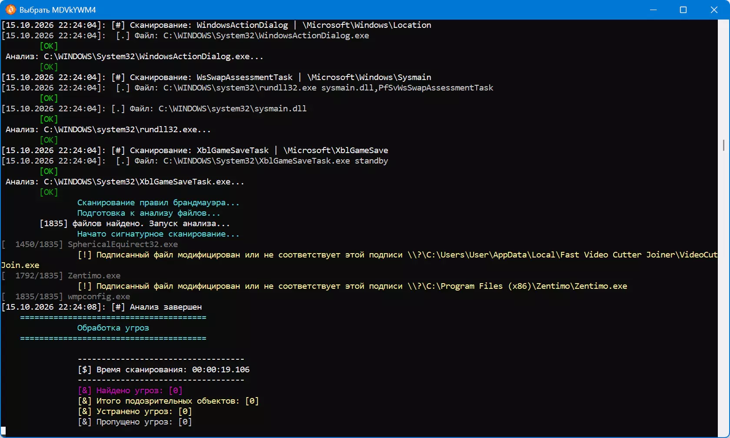Click 'Анализ: C:\WINDOWS\System32\WindowsActionDialog.exe...' line
Image resolution: width=730 pixels, height=438 pixels.
[x=134, y=57]
